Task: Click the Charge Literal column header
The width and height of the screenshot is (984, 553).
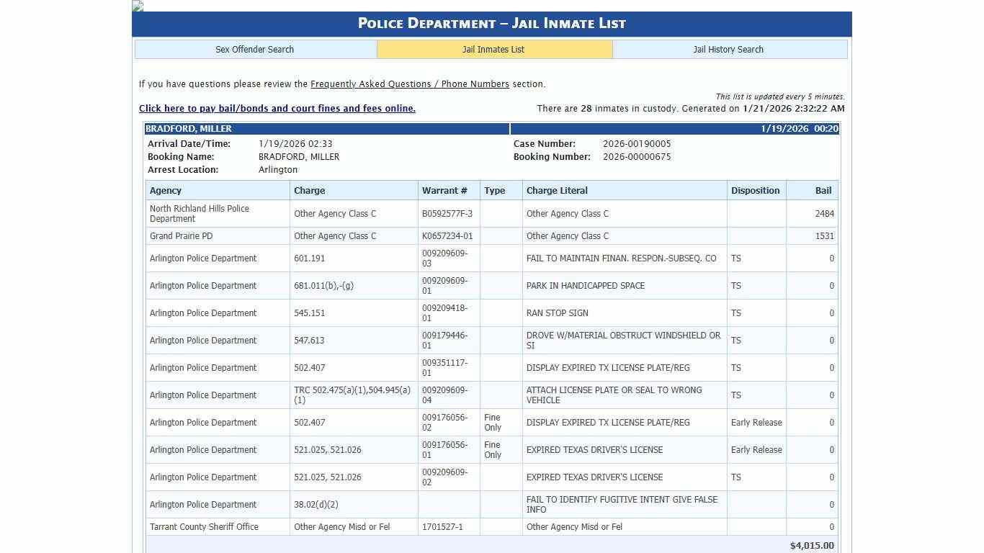Action: click(557, 191)
